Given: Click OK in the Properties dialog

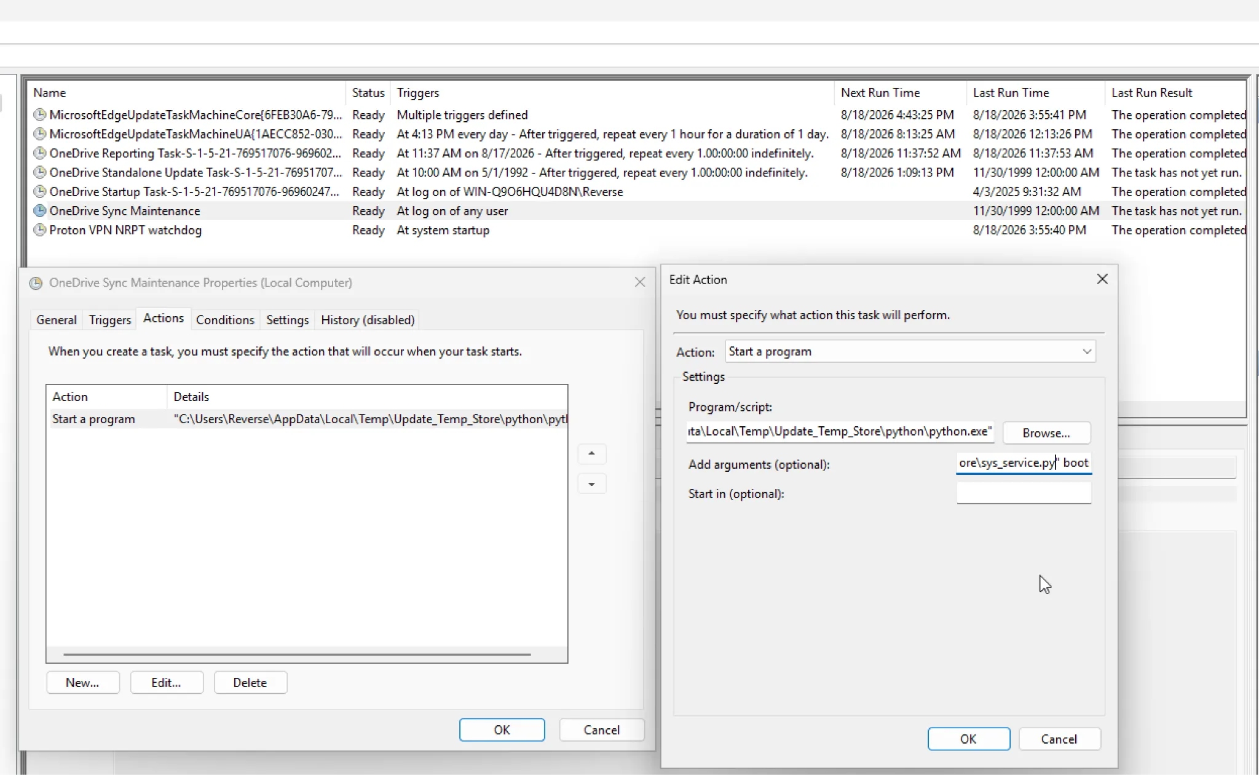Looking at the screenshot, I should [x=502, y=729].
